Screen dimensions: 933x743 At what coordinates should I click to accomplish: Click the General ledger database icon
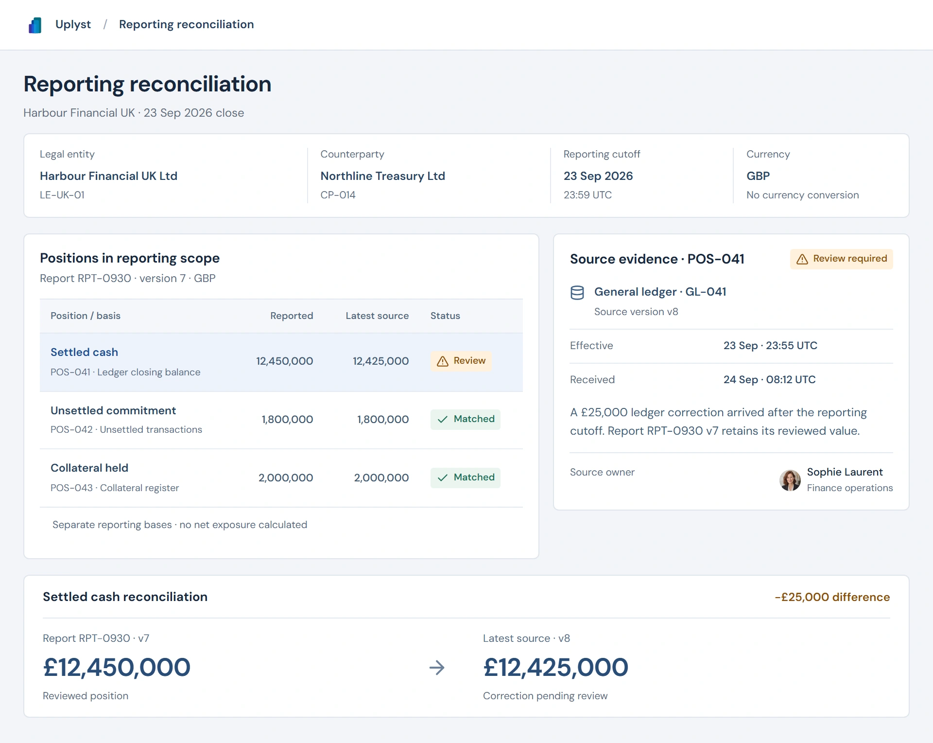pos(577,293)
